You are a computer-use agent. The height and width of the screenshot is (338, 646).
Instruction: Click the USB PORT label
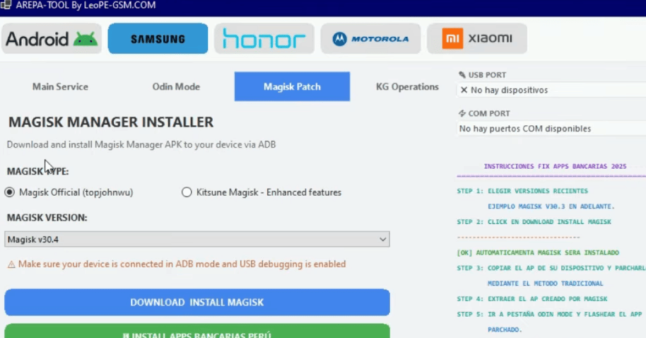487,75
